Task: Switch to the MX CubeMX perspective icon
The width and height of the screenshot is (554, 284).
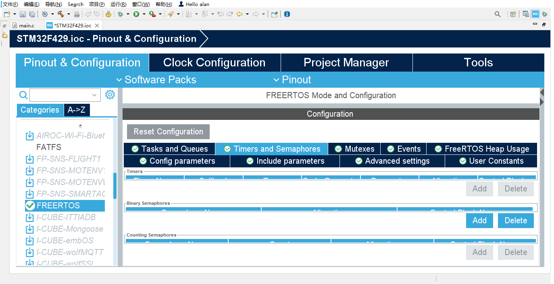Action: (535, 14)
